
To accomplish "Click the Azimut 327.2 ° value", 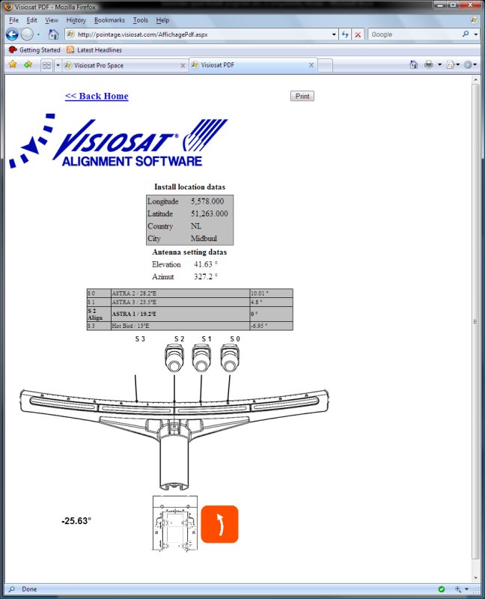I will coord(206,276).
